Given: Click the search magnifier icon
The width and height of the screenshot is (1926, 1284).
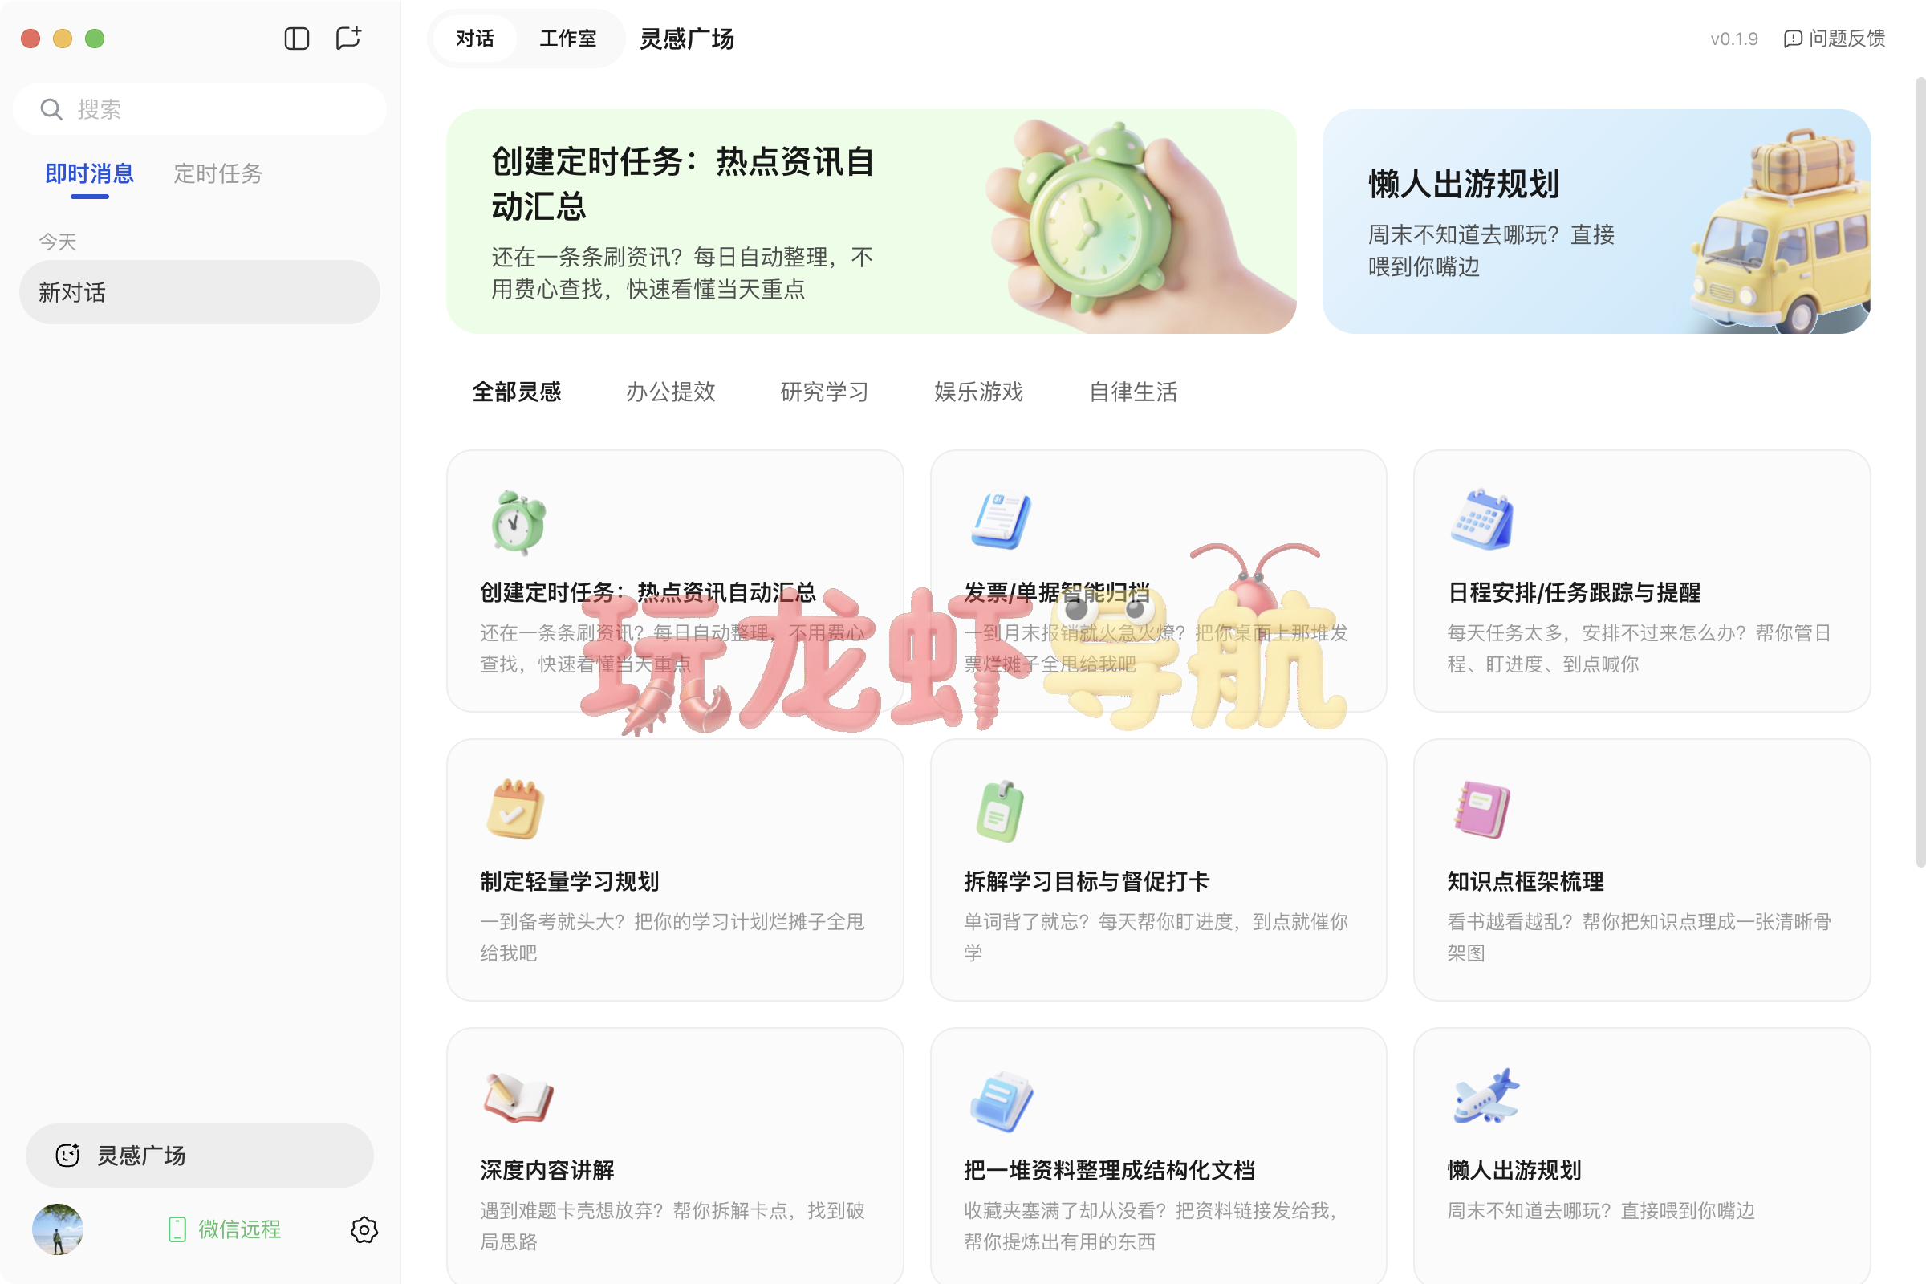Looking at the screenshot, I should point(51,109).
